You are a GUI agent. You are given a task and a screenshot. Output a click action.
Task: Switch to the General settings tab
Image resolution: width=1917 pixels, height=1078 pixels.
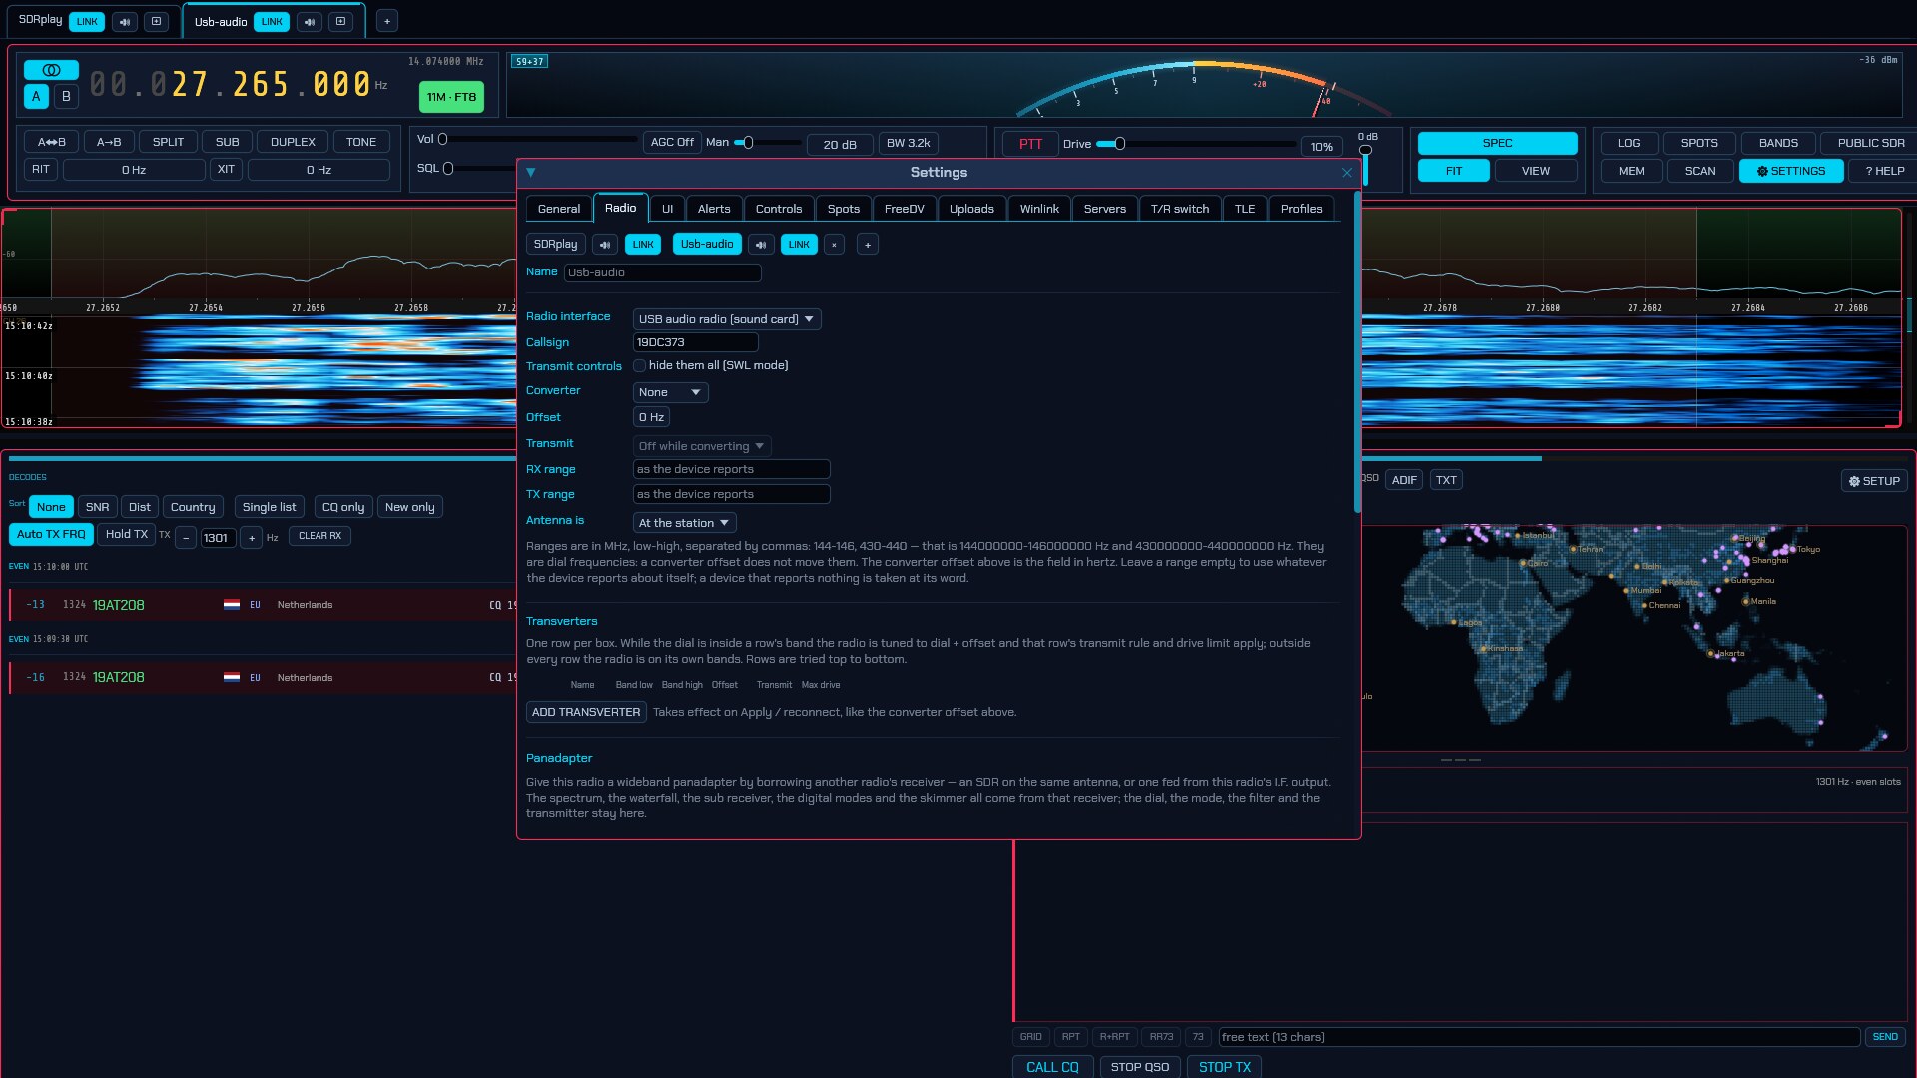tap(558, 209)
